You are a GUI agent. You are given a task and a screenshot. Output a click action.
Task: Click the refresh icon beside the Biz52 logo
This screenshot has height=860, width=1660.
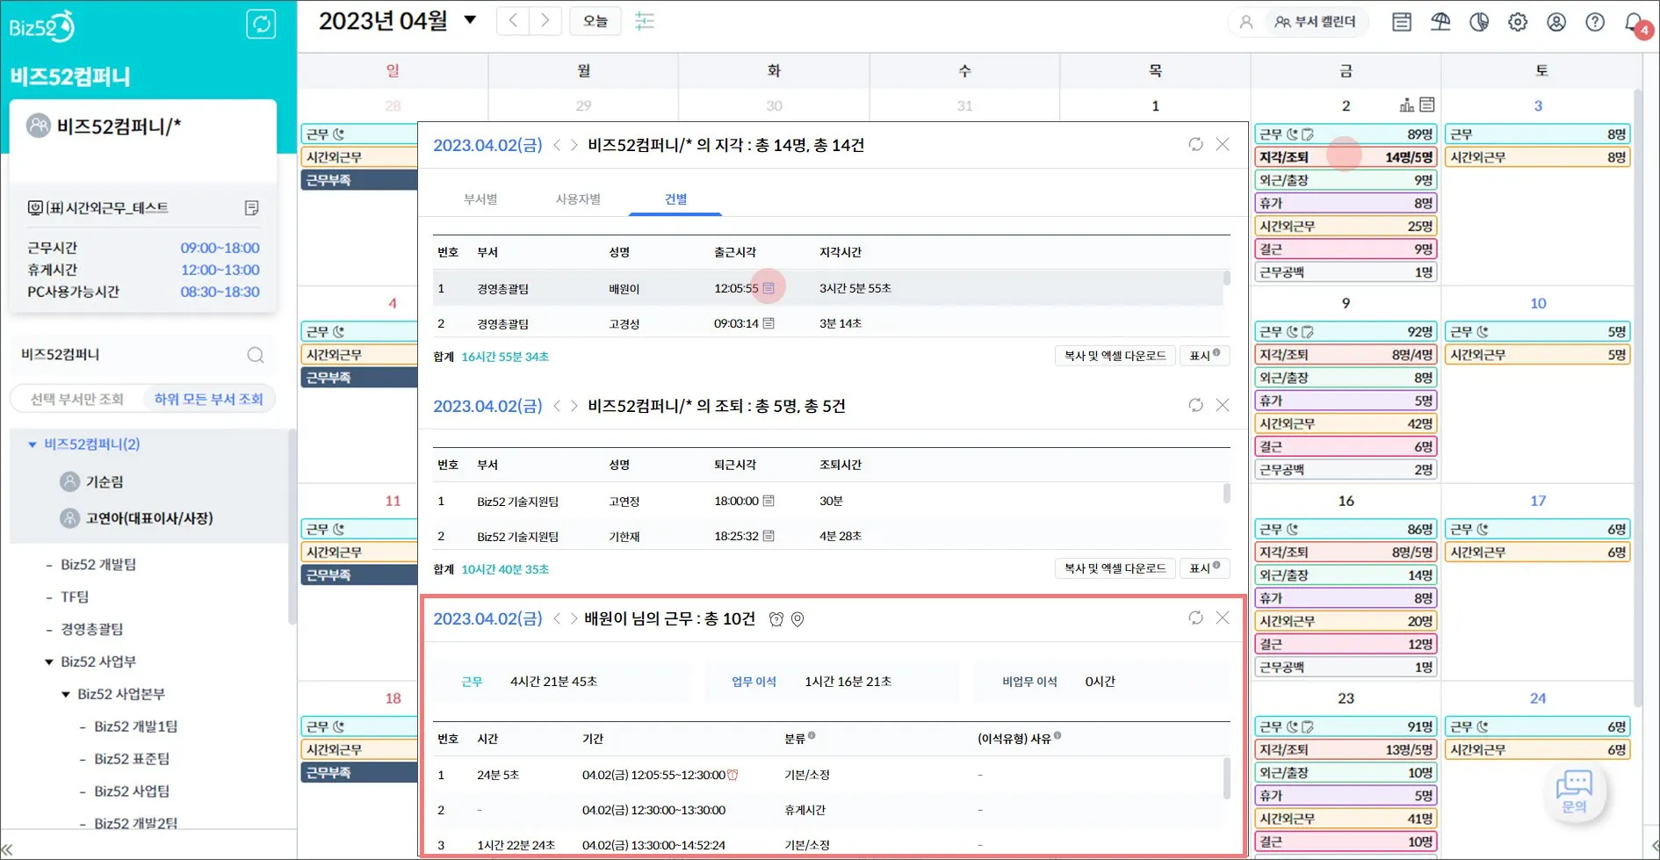261,24
